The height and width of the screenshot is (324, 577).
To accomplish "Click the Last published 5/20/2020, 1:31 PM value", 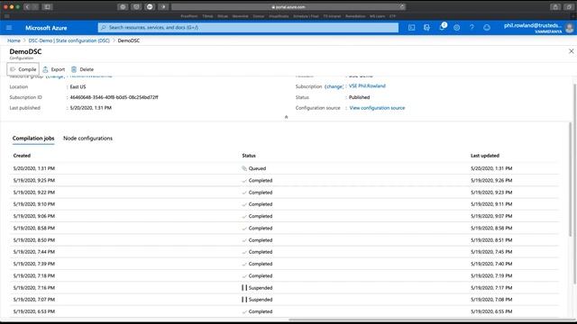I will [x=90, y=108].
